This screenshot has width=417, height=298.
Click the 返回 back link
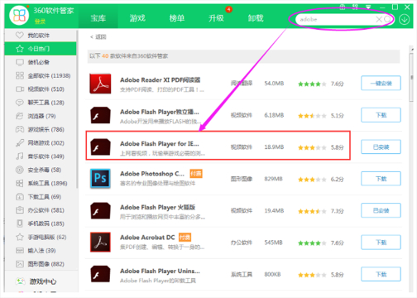98,36
